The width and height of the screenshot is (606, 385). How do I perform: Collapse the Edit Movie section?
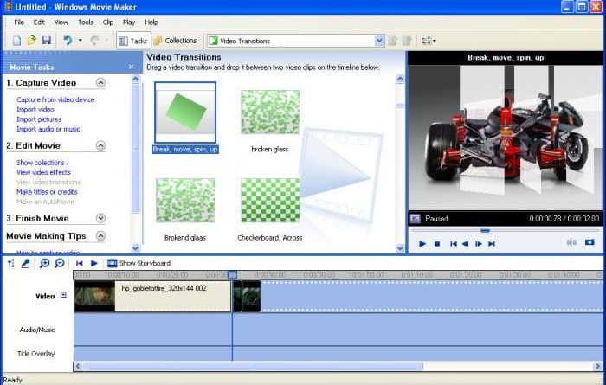click(100, 145)
